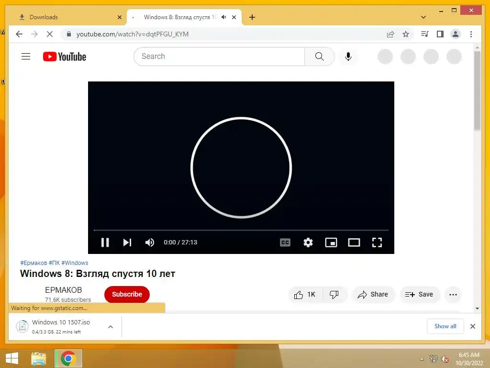Click the magnifier search button

coord(319,57)
